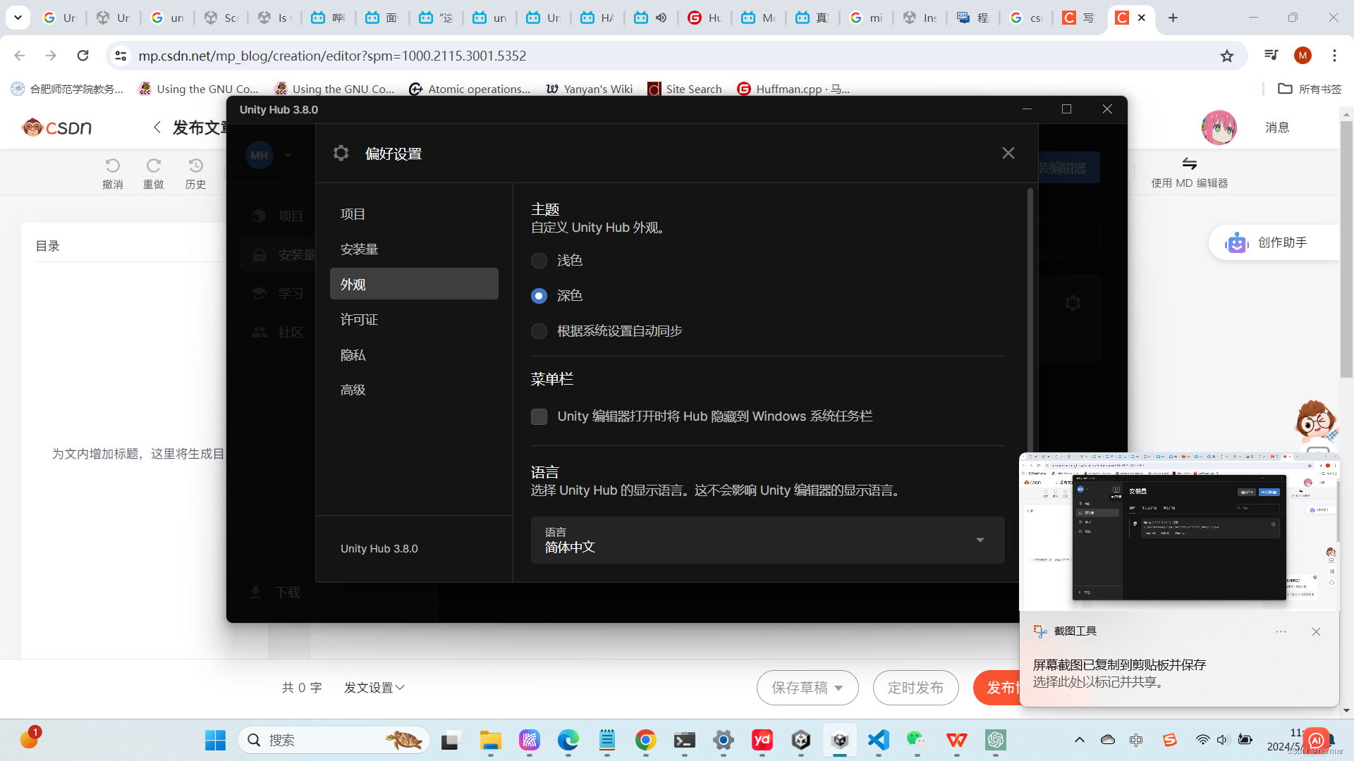This screenshot has width=1354, height=761.
Task: Open 消息 messages link
Action: tap(1277, 128)
